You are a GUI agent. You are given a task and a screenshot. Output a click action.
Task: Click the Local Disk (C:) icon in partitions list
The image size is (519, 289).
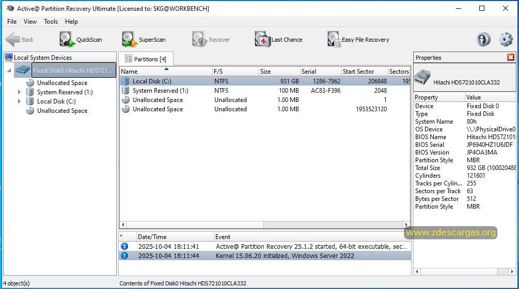tap(125, 81)
